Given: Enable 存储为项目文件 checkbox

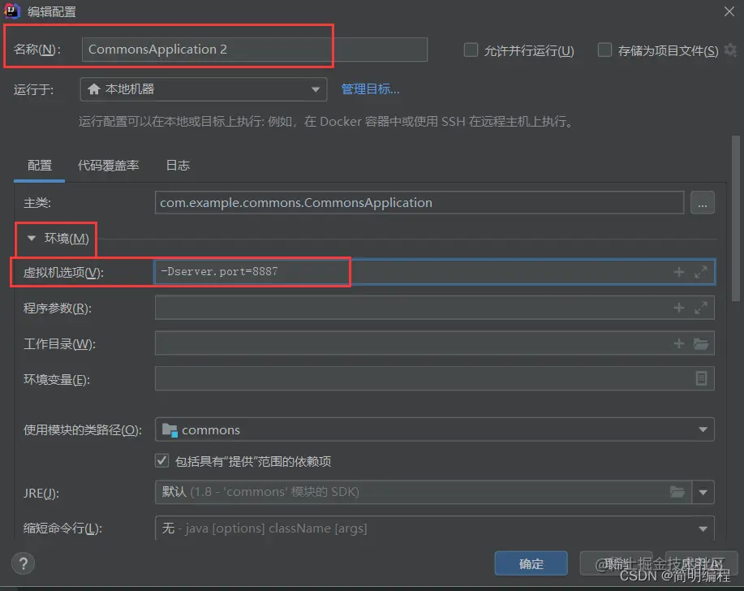Looking at the screenshot, I should pos(604,50).
